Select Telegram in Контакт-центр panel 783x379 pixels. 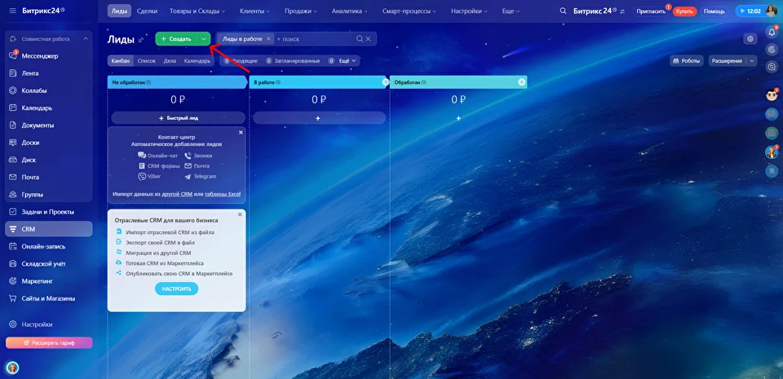point(201,177)
